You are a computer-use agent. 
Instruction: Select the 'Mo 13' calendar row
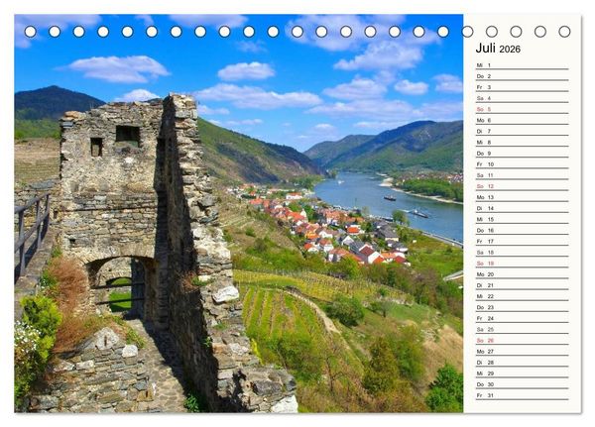pos(523,197)
